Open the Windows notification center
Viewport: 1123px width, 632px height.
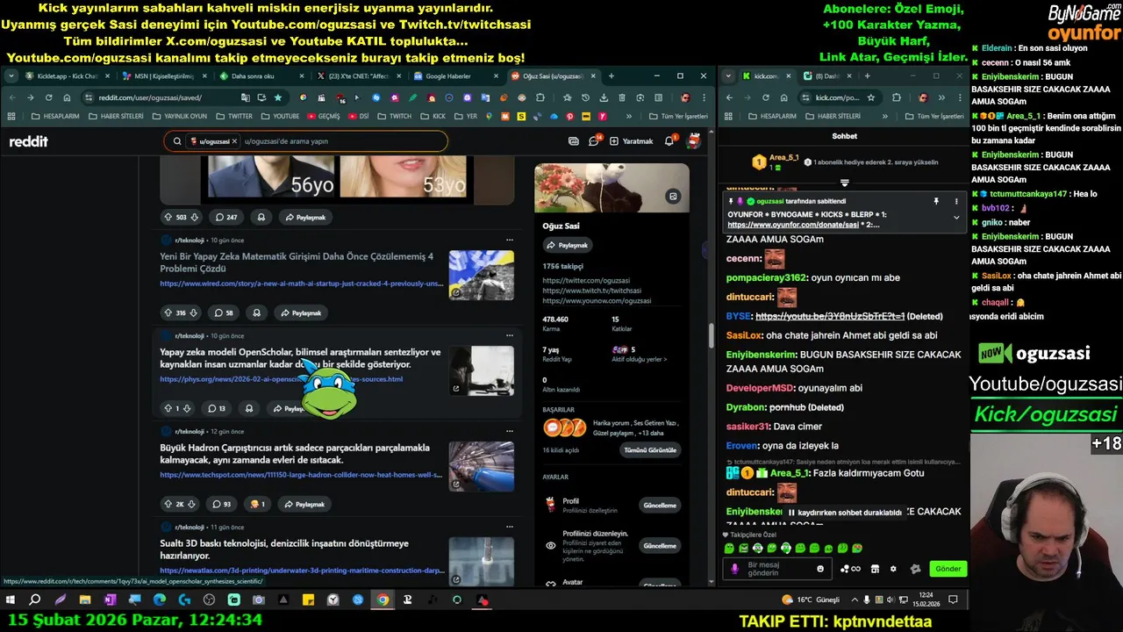[953, 600]
